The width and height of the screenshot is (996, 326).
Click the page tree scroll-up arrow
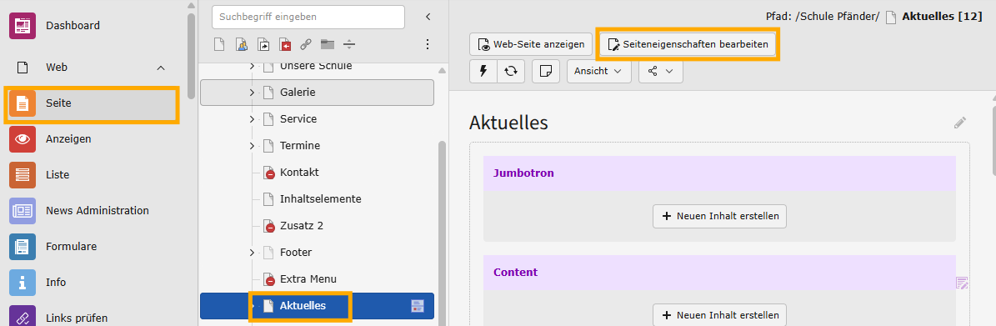pos(442,71)
